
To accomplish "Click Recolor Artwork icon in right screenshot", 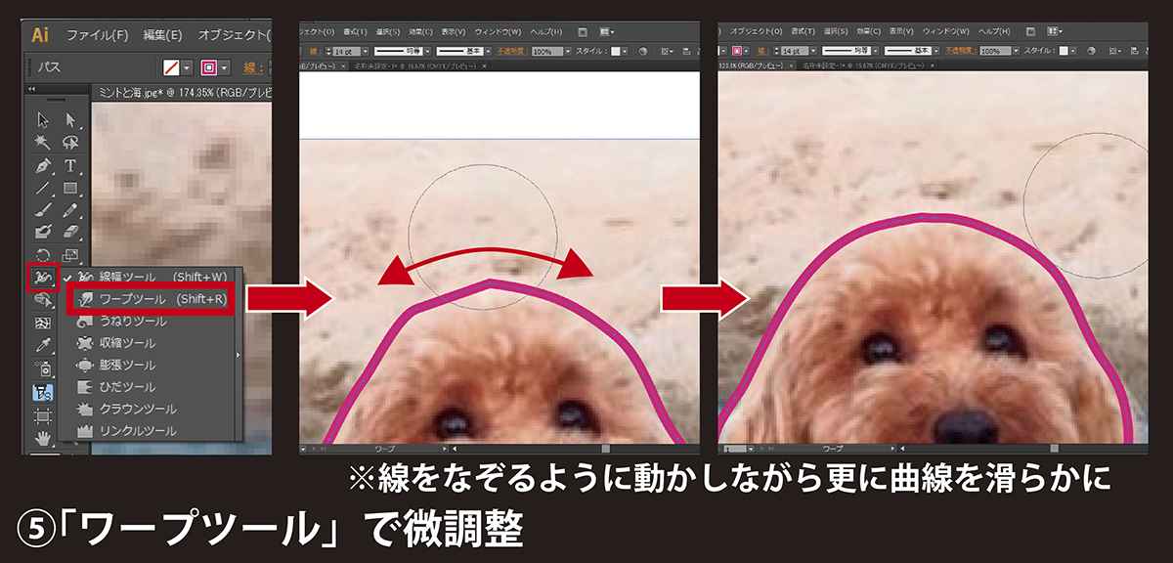I will point(1091,51).
